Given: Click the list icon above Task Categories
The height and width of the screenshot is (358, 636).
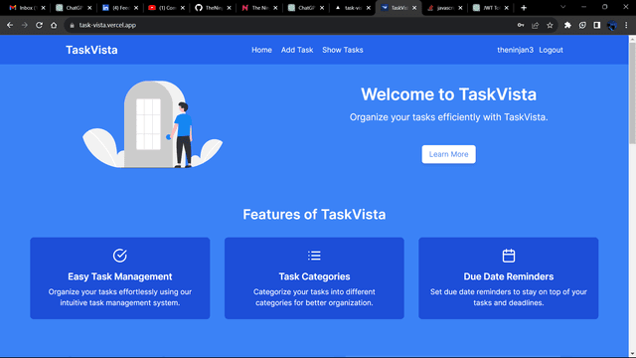Looking at the screenshot, I should 314,256.
